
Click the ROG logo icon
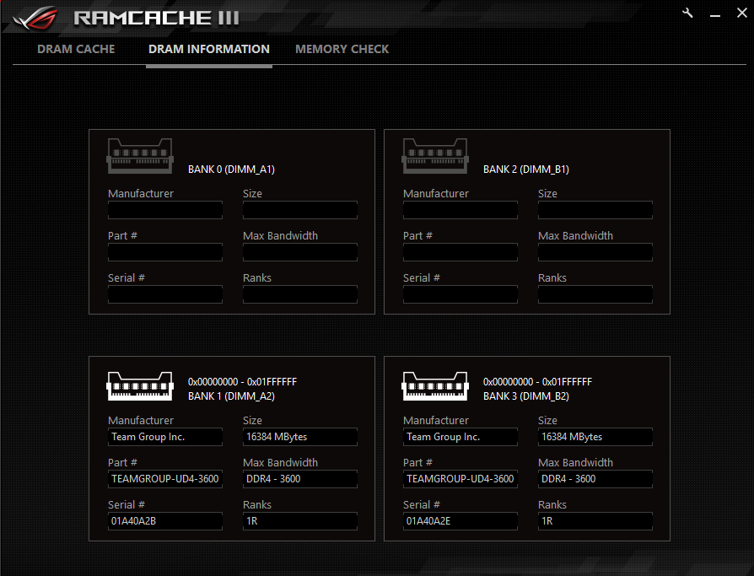coord(35,19)
